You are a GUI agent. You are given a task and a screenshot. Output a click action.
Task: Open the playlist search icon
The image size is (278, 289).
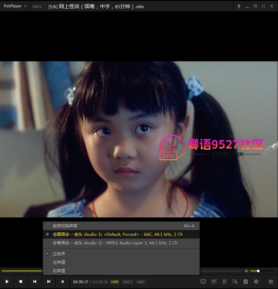235,282
